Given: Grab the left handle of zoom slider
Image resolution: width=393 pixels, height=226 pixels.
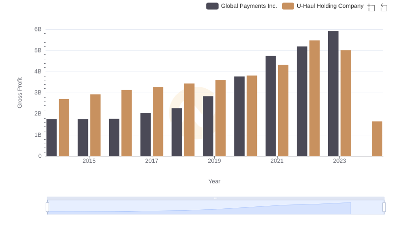Looking at the screenshot, I should click(x=47, y=207).
